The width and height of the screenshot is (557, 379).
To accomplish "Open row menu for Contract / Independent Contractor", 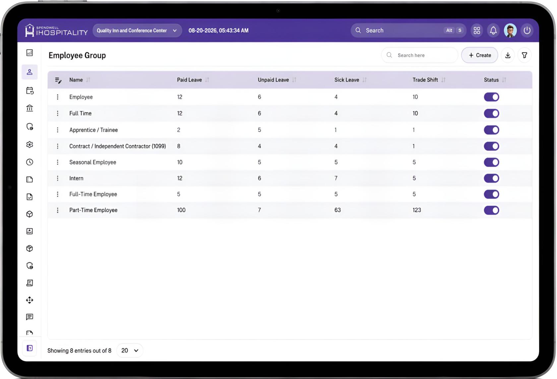I will [58, 146].
